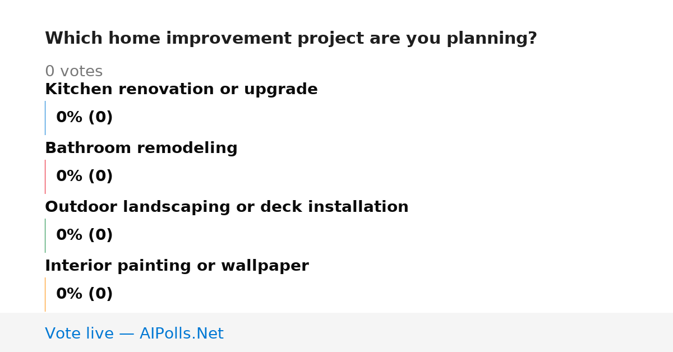
Task: Click the 0 votes counter
Action: tap(73, 72)
